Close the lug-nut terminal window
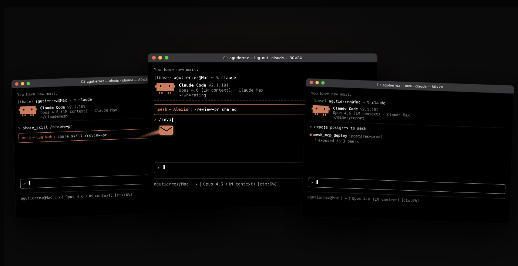 154,58
